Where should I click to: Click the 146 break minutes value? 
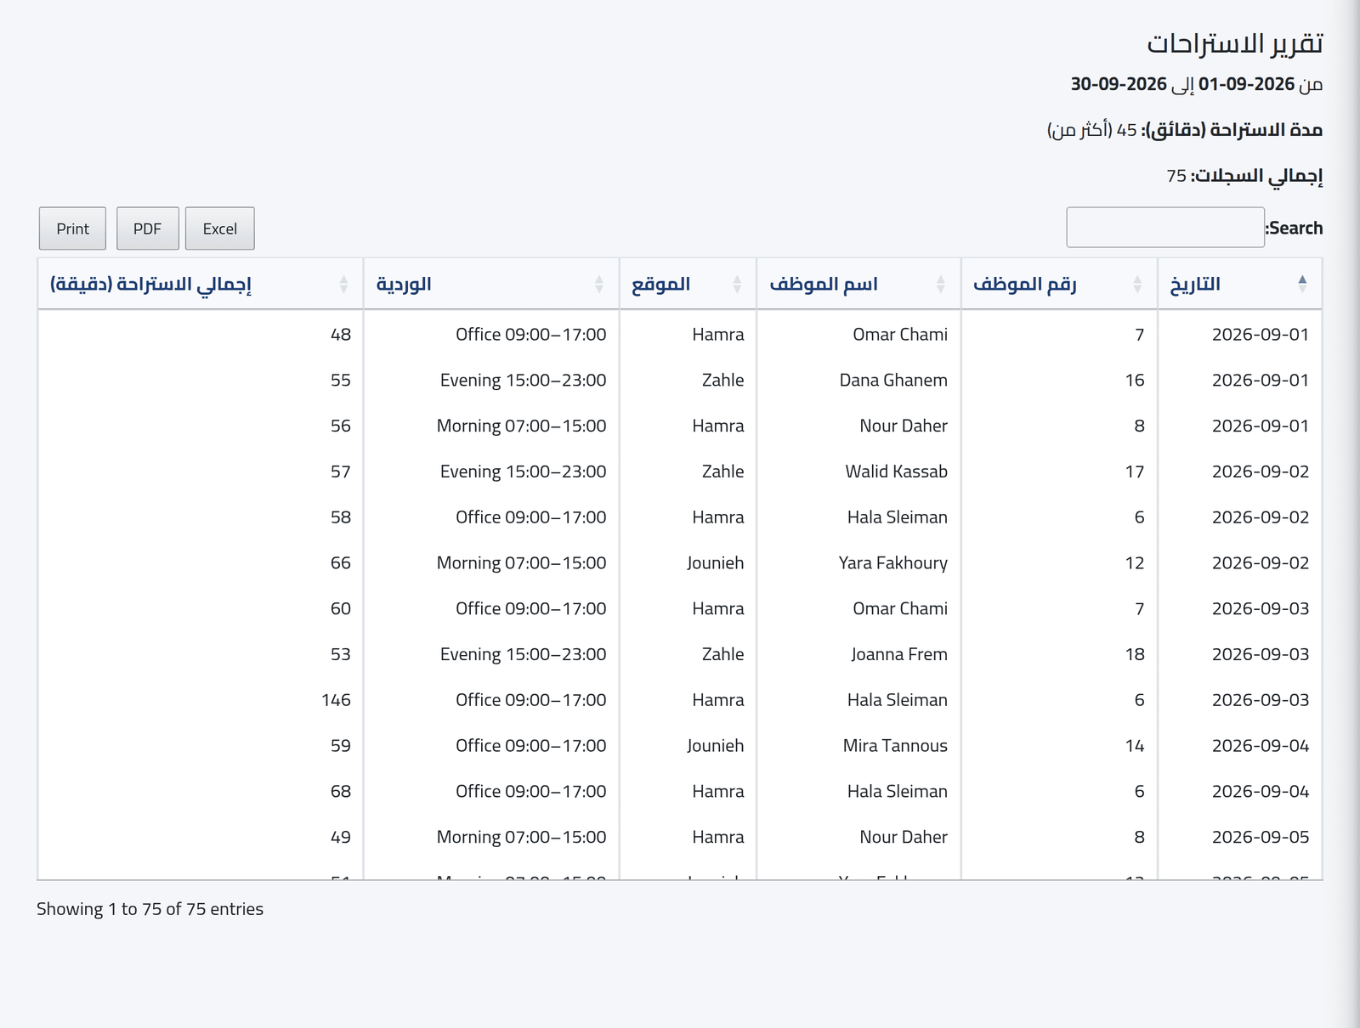[336, 700]
